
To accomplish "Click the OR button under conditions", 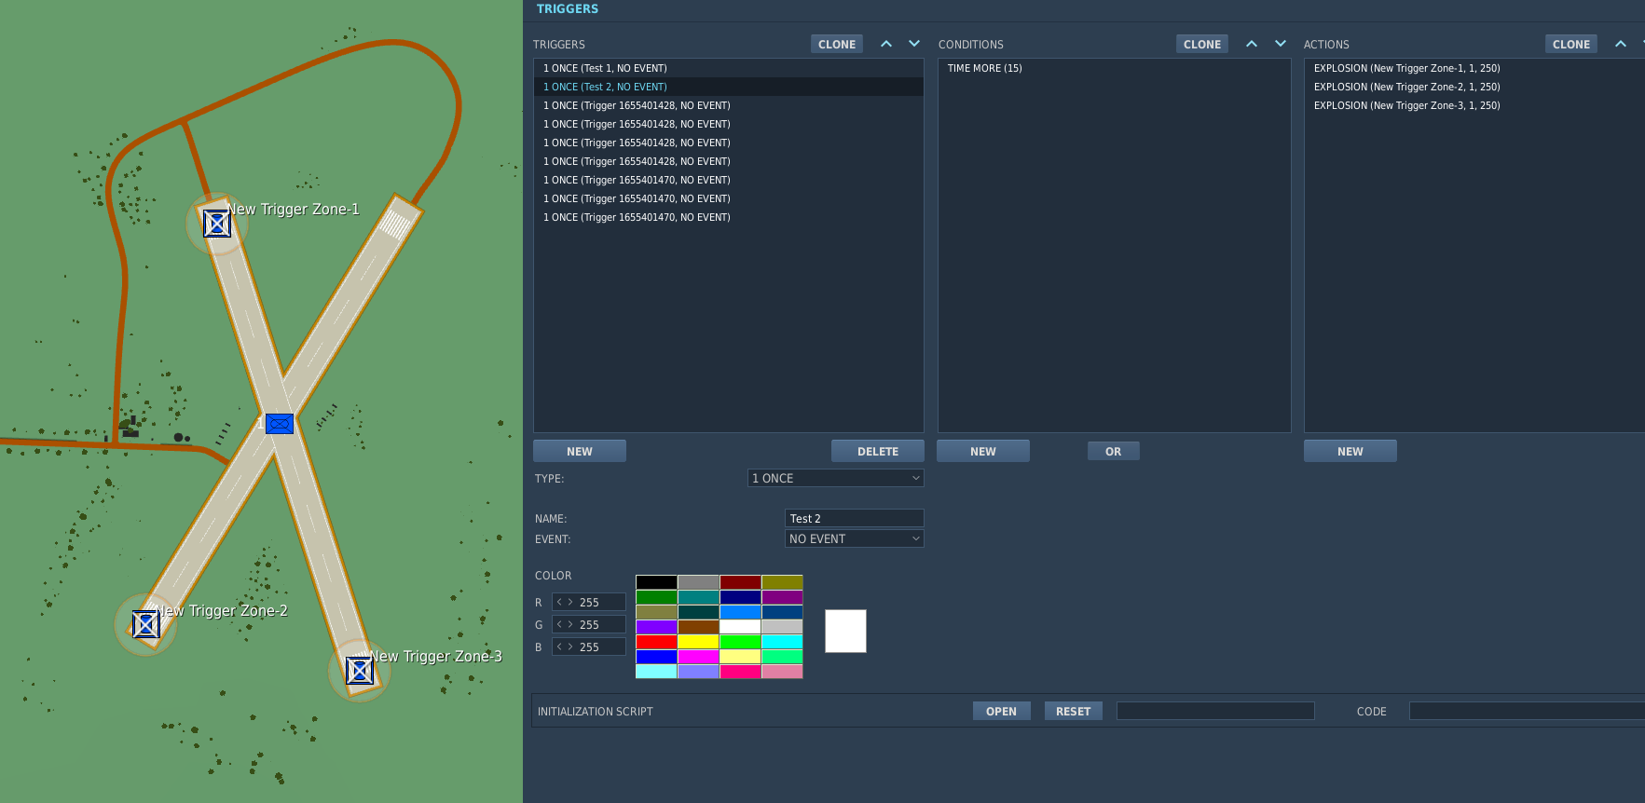I will (1114, 451).
